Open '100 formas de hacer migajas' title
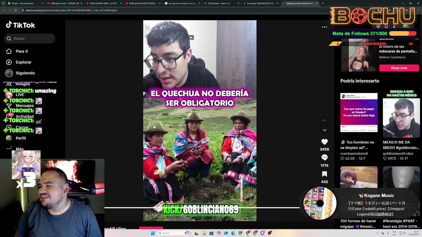422x237 pixels. (358, 224)
